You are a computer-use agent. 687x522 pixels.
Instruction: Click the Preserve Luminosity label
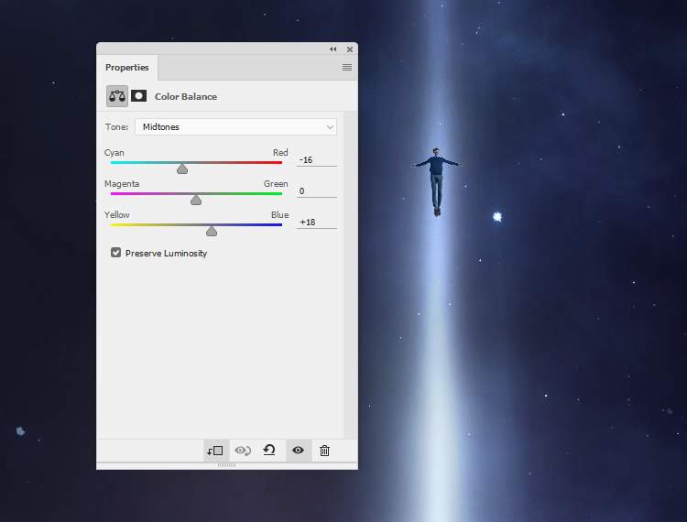click(x=166, y=253)
